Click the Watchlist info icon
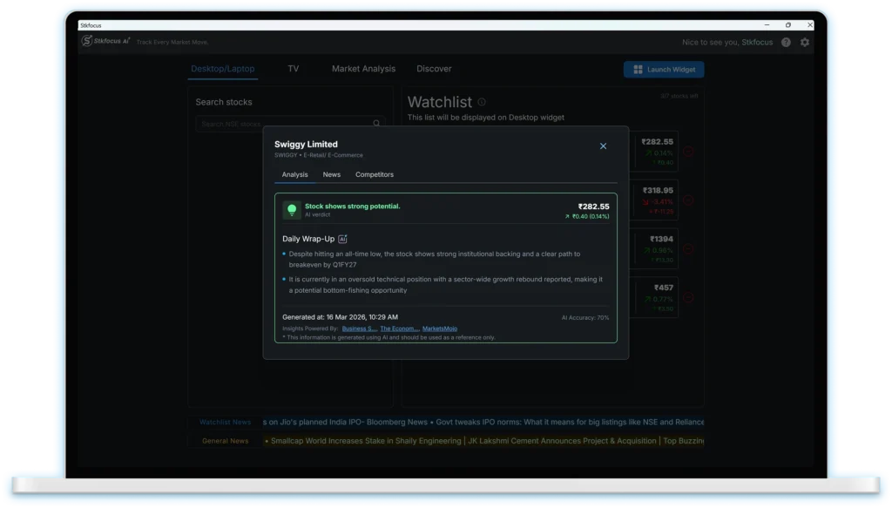Image resolution: width=892 pixels, height=508 pixels. tap(482, 102)
